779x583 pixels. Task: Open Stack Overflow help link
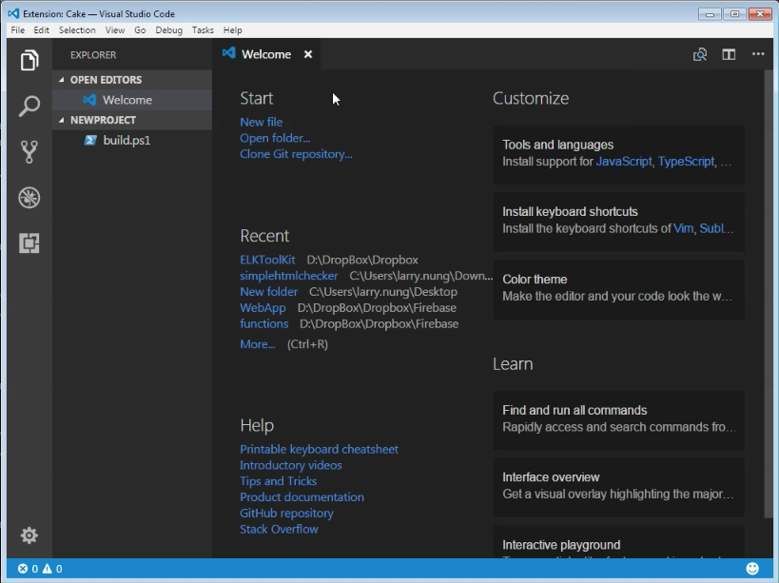click(279, 529)
